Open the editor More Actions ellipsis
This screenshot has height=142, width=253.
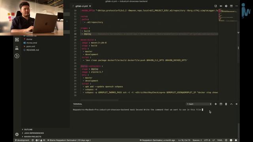tap(236, 6)
